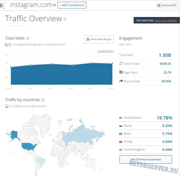Select the Mar 16 data point on graph
This screenshot has width=180, height=176.
click(92, 63)
